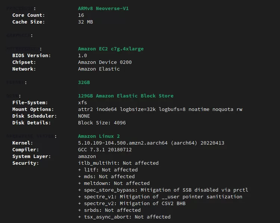The image size is (280, 223).
Task: Select the 32GB memory value
Action: point(84,83)
